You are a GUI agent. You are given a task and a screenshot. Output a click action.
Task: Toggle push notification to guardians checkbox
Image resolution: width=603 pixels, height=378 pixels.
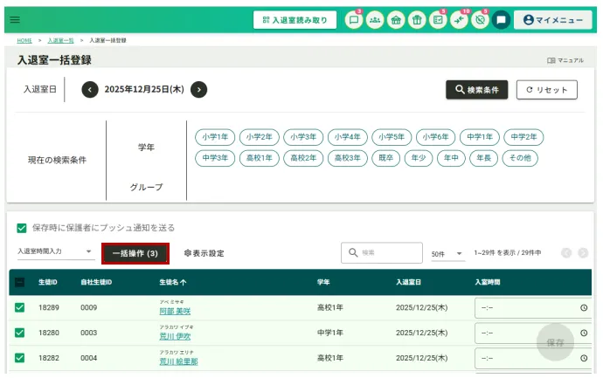point(22,228)
